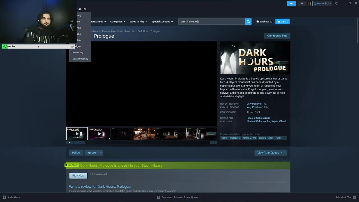Open developer Piece of Cake studios link
The image size is (359, 202).
pyautogui.click(x=258, y=118)
